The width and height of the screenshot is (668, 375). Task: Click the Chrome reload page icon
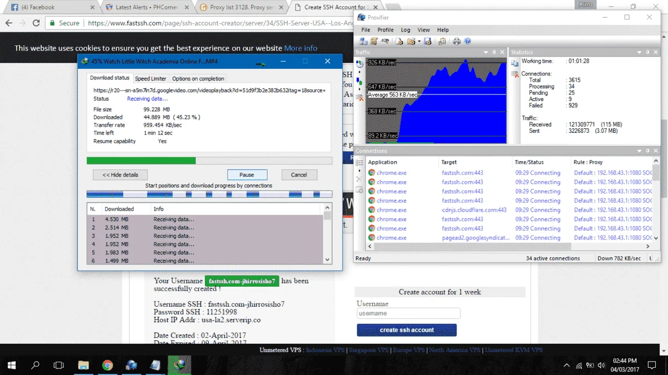36,23
